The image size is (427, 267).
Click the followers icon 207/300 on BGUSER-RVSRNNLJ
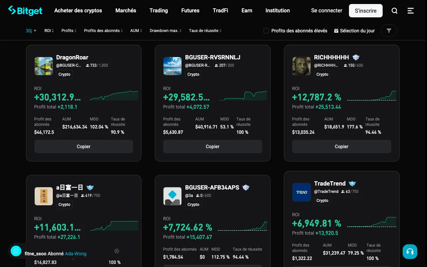217,65
